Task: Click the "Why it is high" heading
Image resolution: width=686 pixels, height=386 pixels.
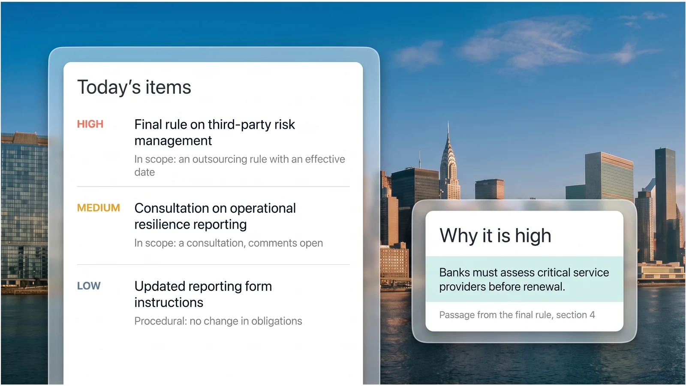Action: 495,236
